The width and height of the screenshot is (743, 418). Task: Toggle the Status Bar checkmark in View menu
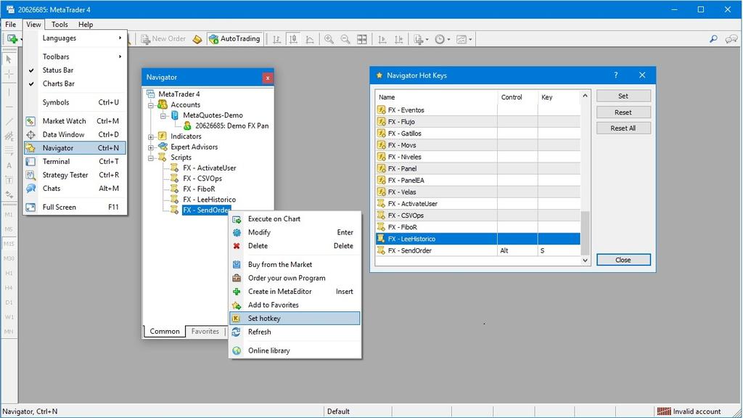[31, 70]
